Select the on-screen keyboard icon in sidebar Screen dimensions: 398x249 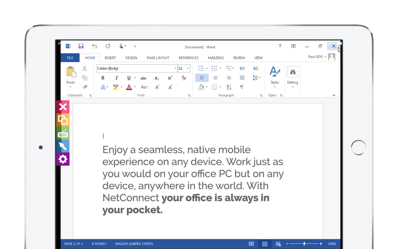[63, 134]
